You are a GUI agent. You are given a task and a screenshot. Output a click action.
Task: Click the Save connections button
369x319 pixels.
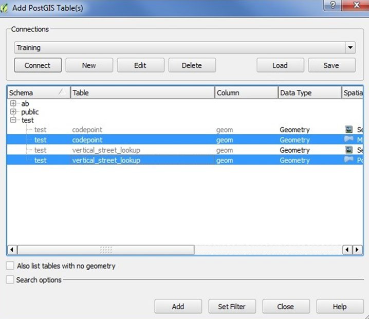click(x=331, y=65)
